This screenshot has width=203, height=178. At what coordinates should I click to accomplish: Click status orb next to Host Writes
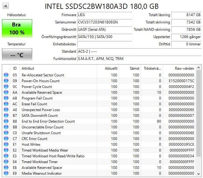[x=6, y=145]
